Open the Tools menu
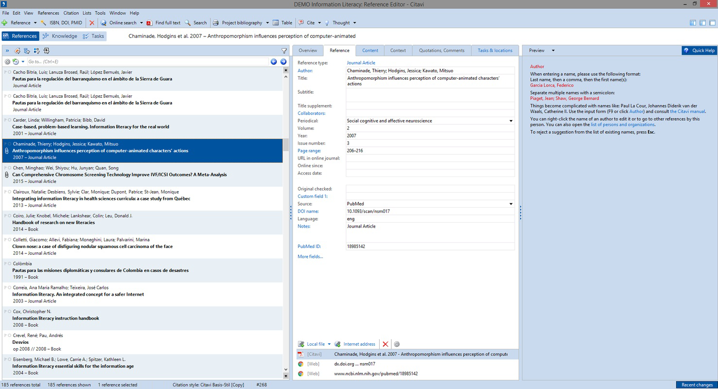Viewport: 718px width, 389px height. pyautogui.click(x=100, y=13)
